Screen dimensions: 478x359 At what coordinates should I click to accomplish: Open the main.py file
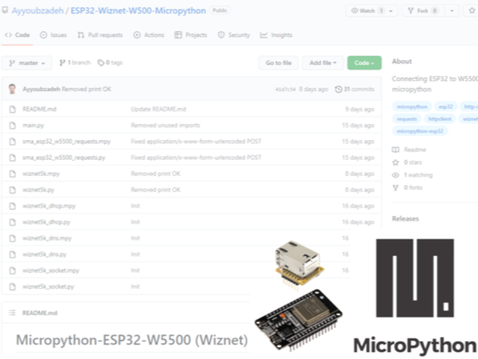point(33,125)
